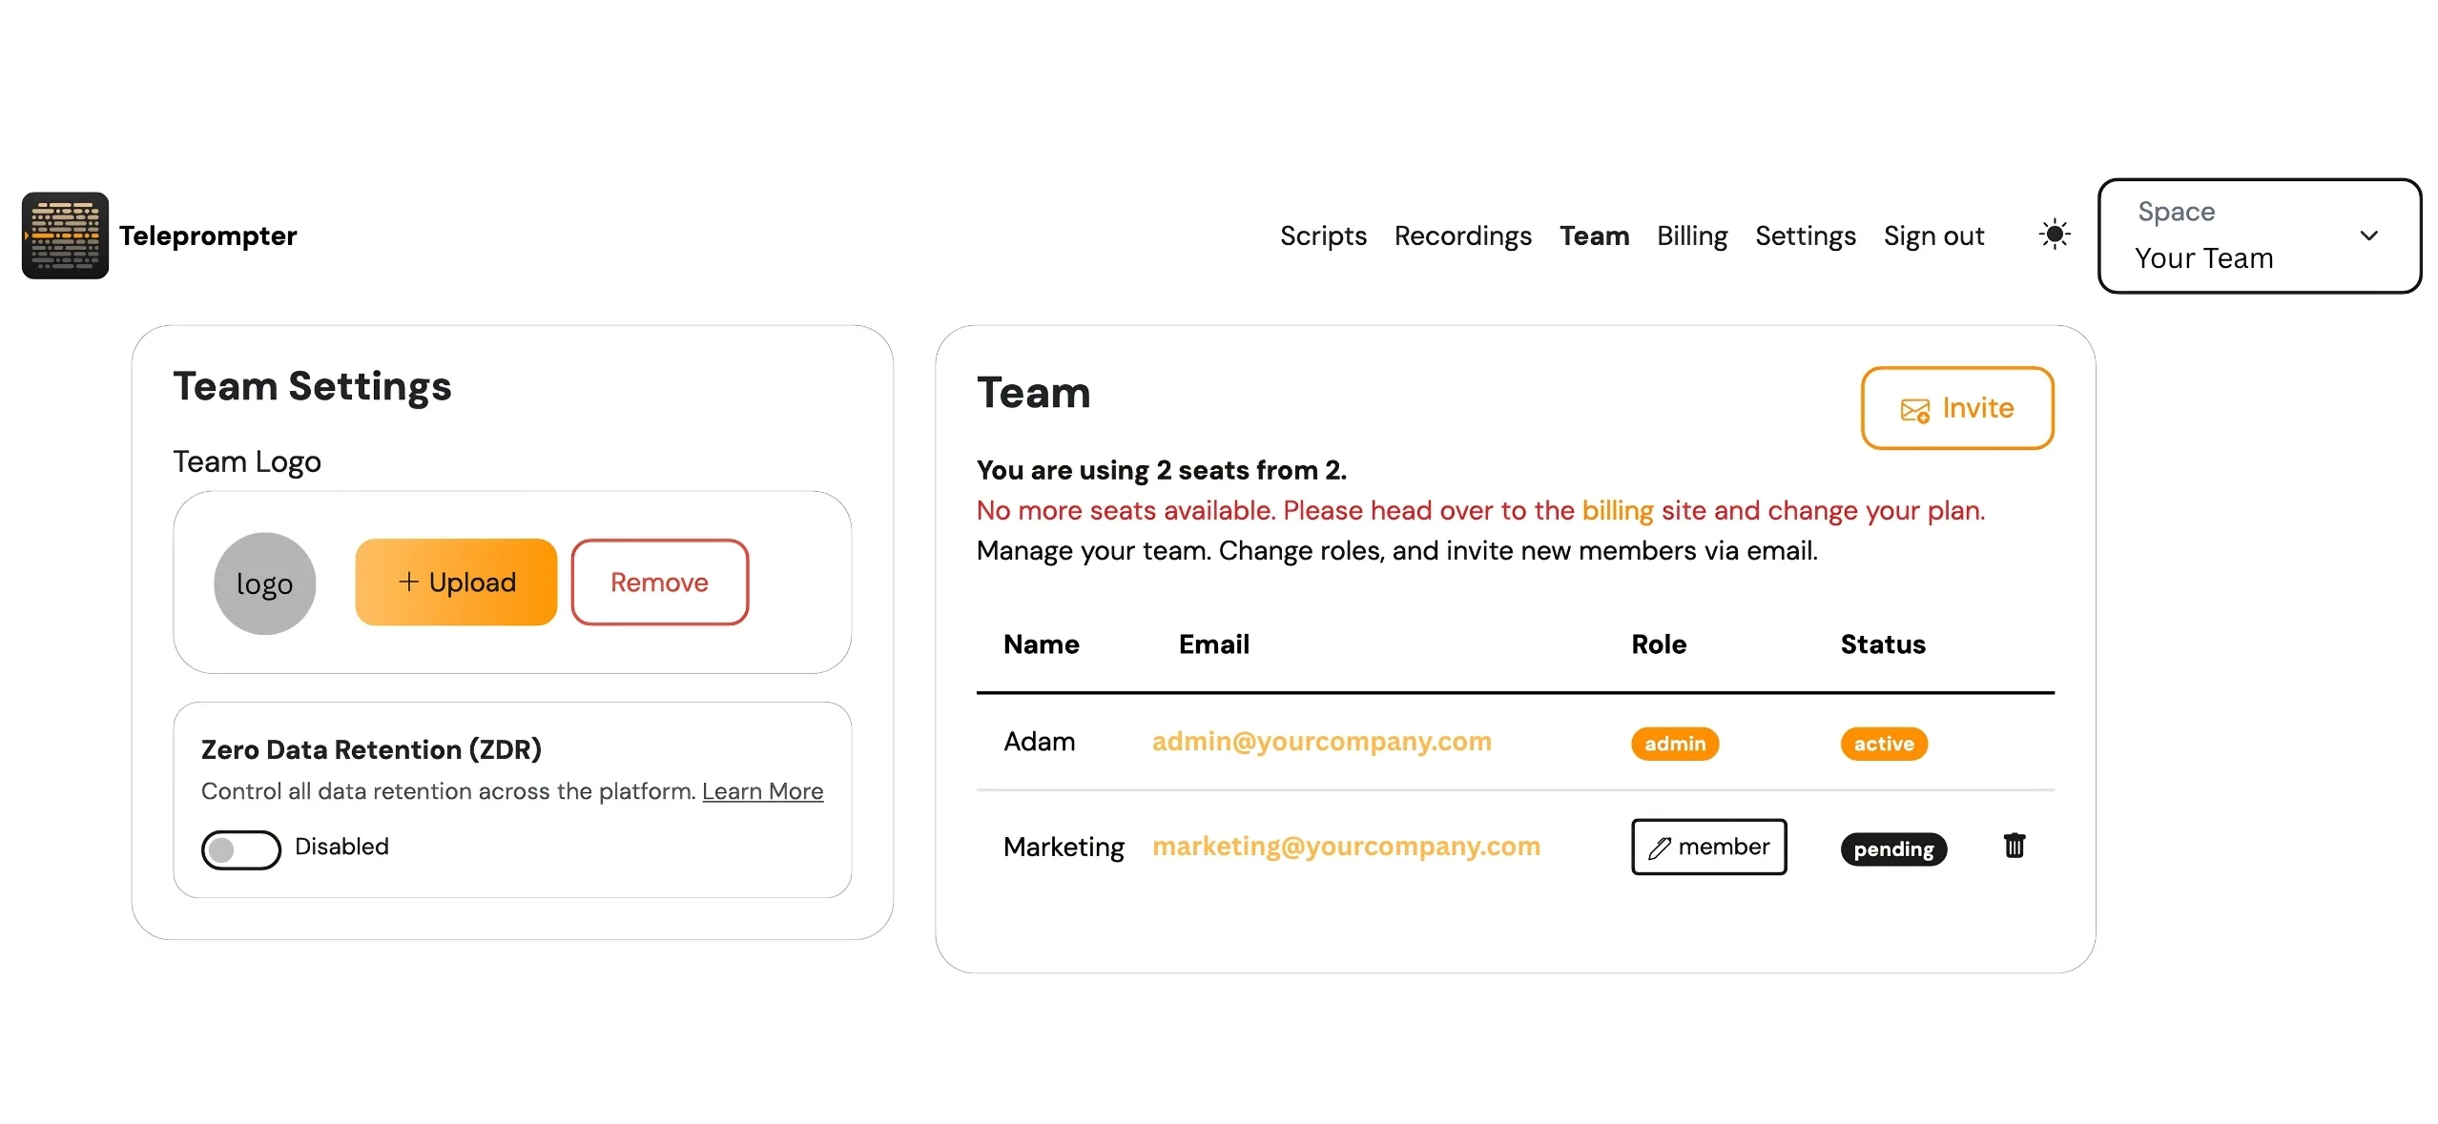Go to the Recordings page

point(1462,235)
